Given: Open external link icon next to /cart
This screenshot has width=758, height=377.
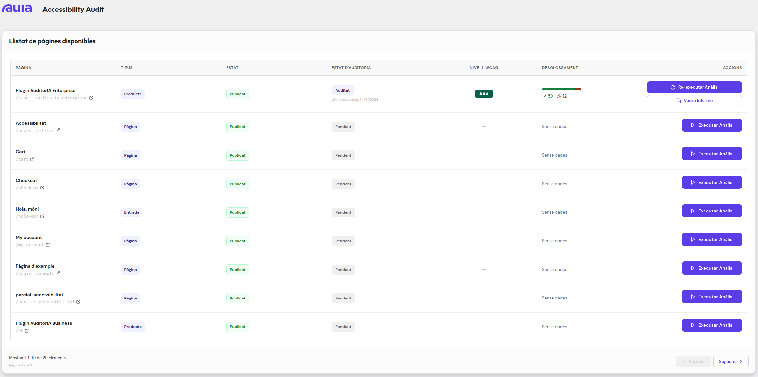Looking at the screenshot, I should 32,159.
